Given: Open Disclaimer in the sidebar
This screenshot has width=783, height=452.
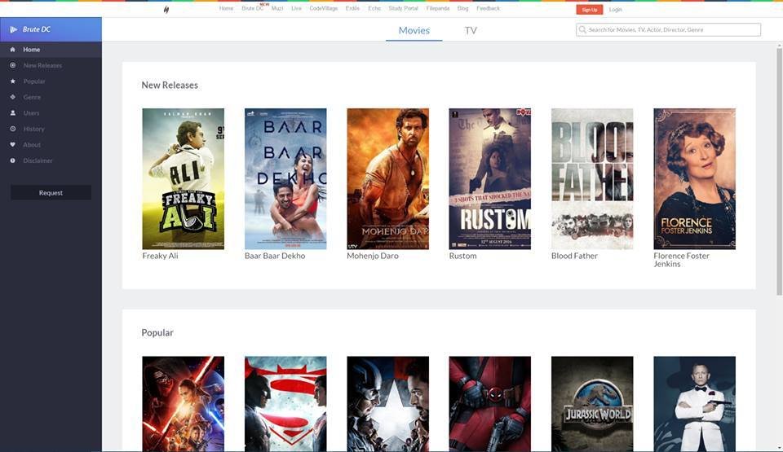Looking at the screenshot, I should point(38,160).
